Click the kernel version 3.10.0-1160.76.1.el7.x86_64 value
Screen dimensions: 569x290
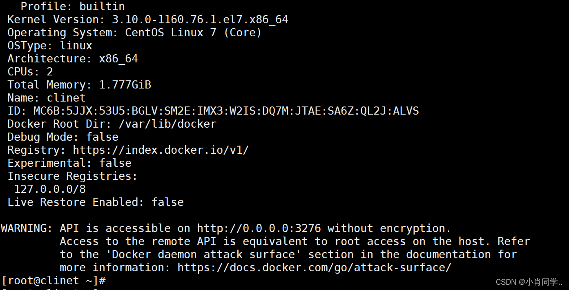point(200,20)
